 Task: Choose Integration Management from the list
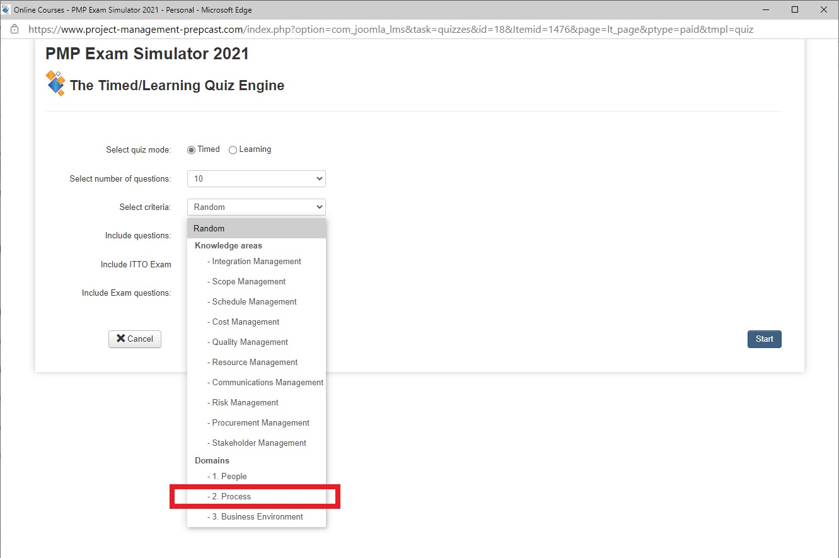pos(257,262)
